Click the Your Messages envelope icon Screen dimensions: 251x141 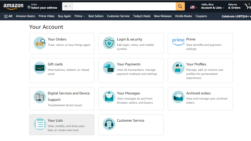[x=109, y=97]
